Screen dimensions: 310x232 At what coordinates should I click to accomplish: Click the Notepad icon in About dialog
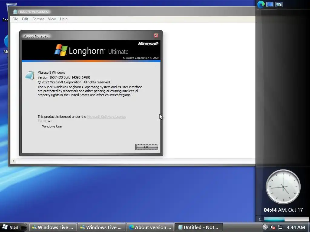[30, 75]
